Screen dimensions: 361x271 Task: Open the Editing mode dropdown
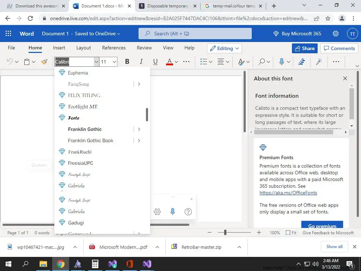[x=224, y=48]
